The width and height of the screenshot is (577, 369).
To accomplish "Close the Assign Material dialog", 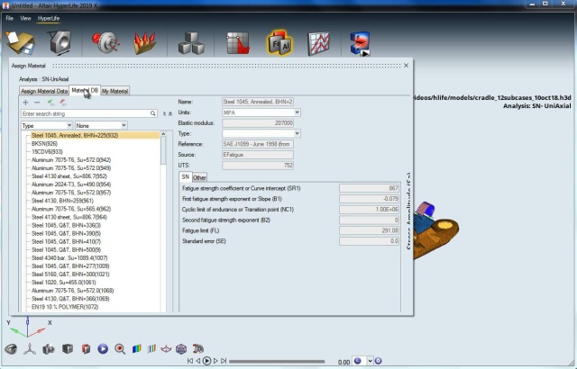I will tap(406, 66).
